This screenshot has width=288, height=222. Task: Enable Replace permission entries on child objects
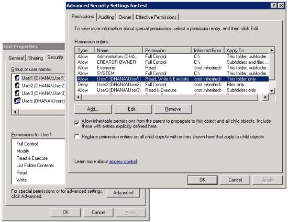[77, 136]
